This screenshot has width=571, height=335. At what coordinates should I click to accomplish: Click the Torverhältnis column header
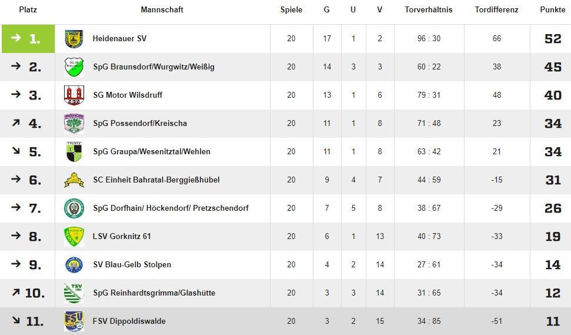[x=428, y=10]
